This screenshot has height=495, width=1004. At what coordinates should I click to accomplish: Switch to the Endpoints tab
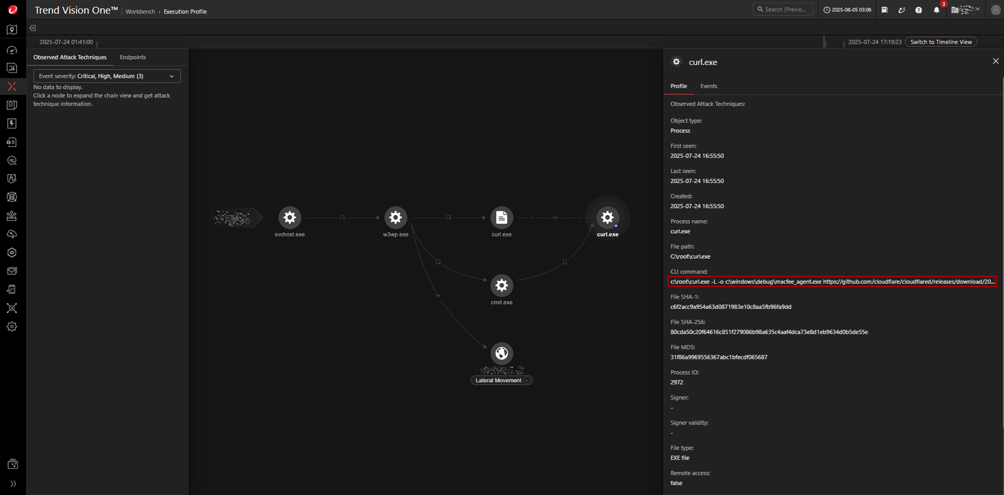(x=133, y=57)
